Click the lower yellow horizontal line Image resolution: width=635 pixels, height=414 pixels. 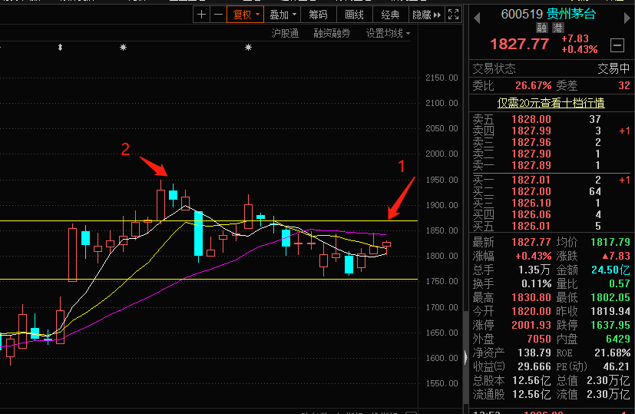coord(209,279)
